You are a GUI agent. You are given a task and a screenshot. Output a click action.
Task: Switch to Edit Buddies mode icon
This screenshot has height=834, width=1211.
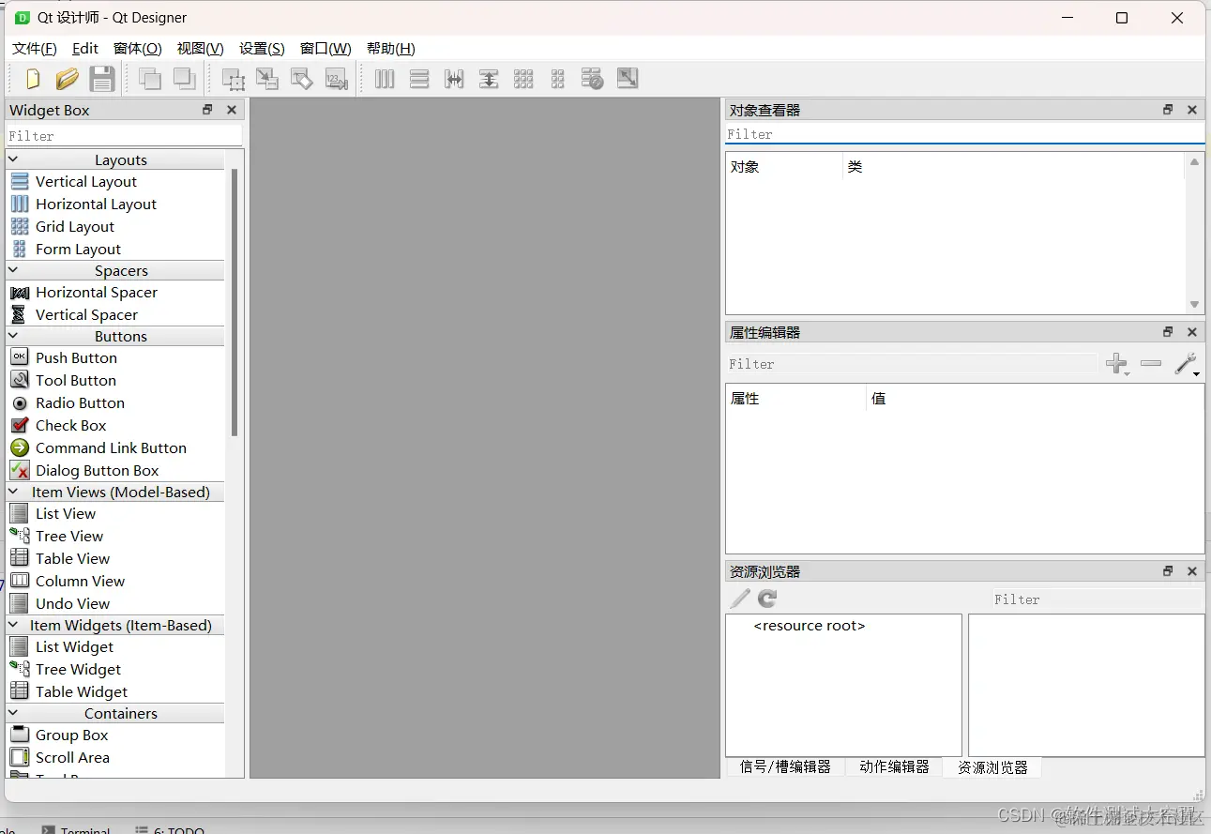(302, 79)
